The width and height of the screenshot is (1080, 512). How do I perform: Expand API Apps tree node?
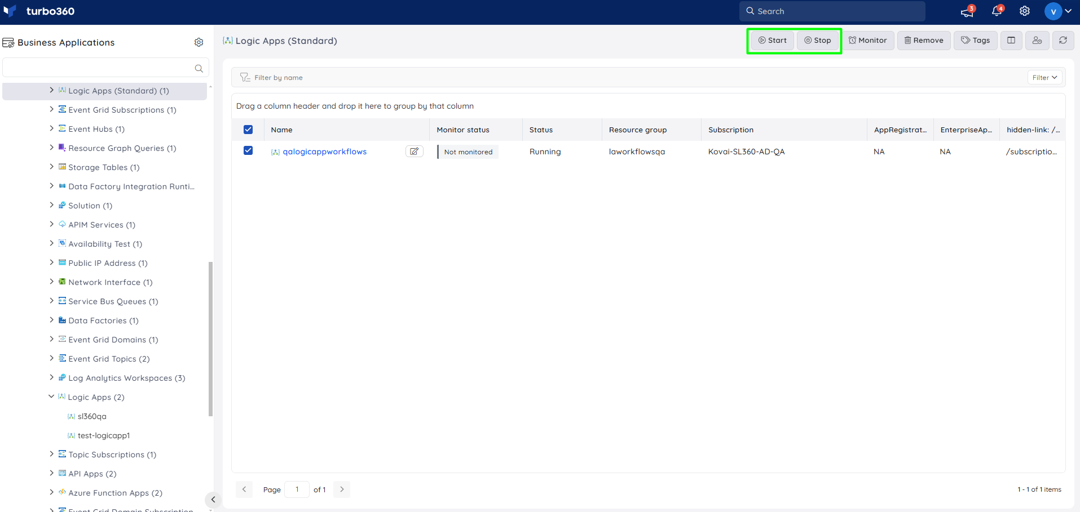click(52, 473)
